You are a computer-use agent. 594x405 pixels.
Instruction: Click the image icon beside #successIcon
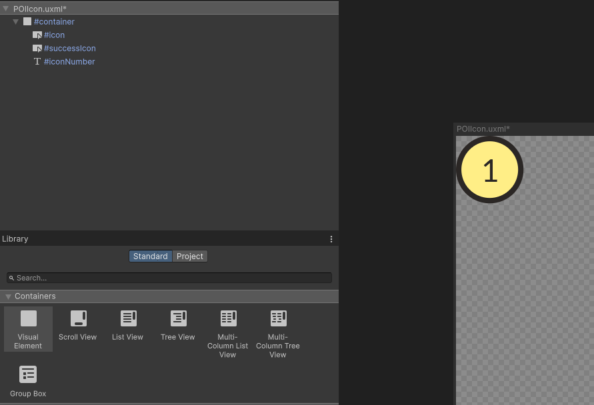[37, 49]
